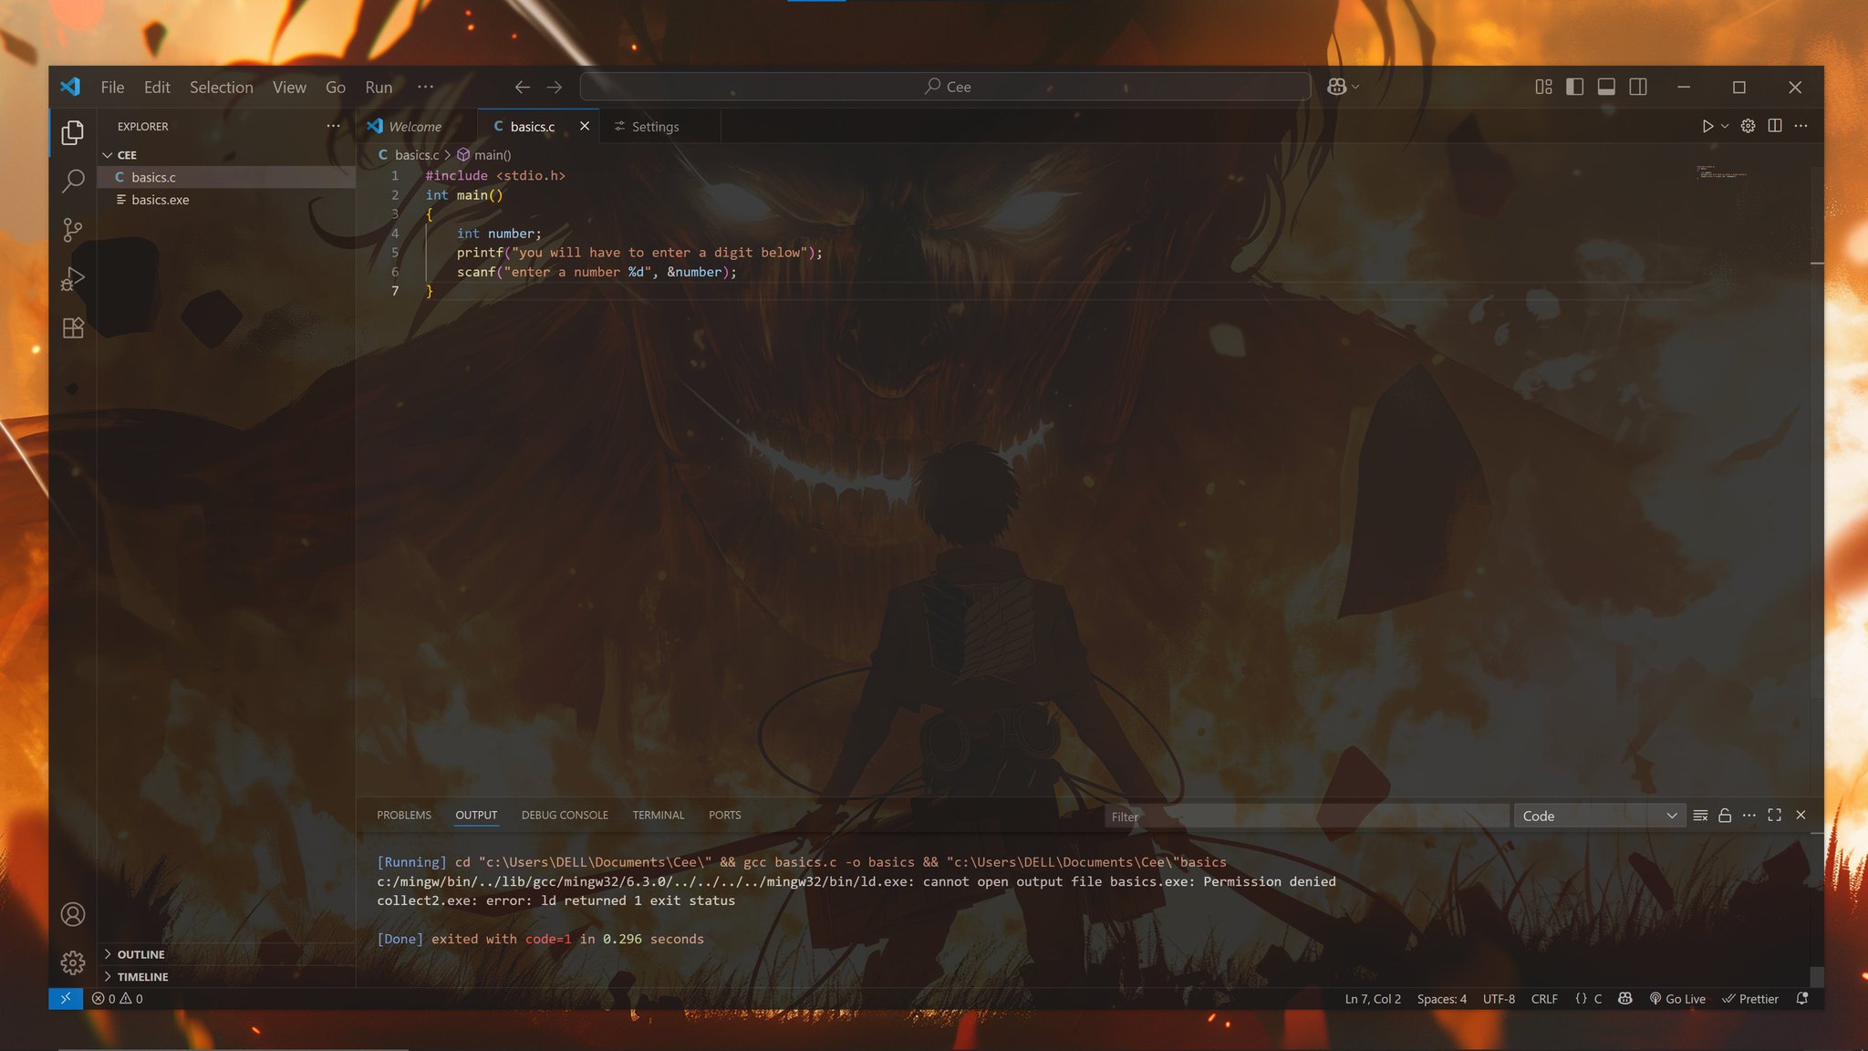The image size is (1868, 1051).
Task: Click the output Filter input field
Action: click(1306, 817)
